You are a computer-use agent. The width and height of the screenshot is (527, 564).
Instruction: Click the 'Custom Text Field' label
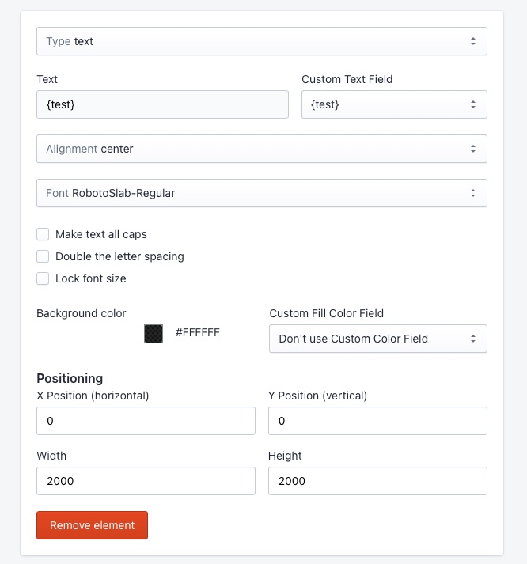pos(347,79)
